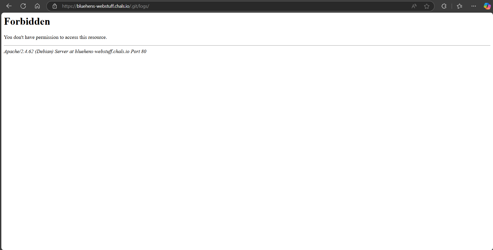Screen dimensions: 493x250
Task: Open Settings and more menu
Action: [474, 6]
